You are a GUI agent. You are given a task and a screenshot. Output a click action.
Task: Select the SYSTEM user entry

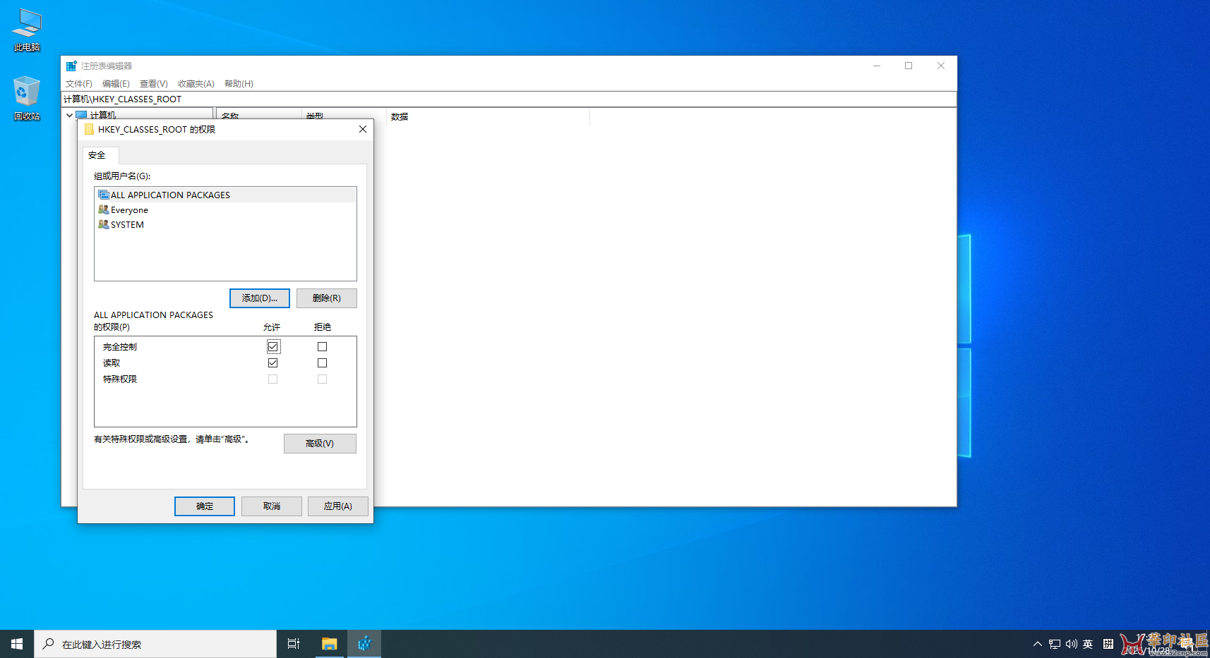pos(126,224)
